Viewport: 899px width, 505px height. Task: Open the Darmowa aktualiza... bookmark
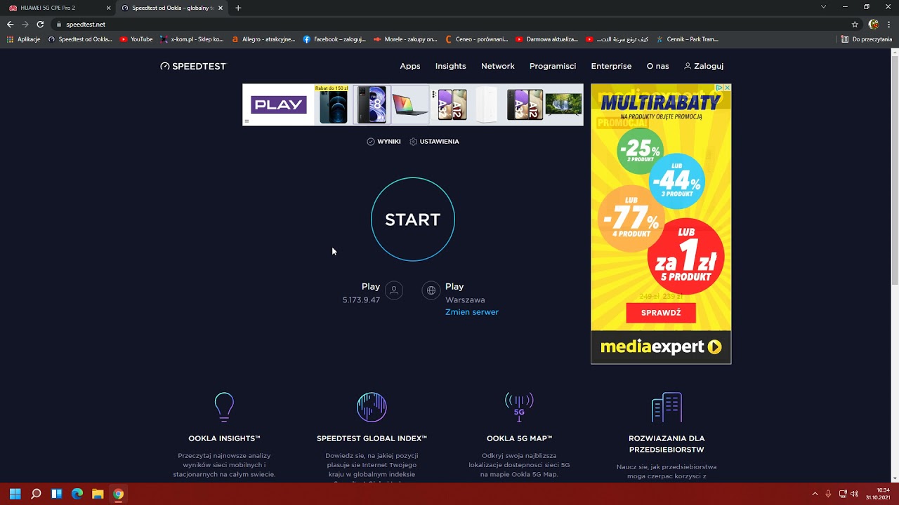pos(547,39)
